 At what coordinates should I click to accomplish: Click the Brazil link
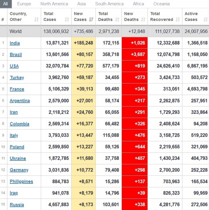16,54
